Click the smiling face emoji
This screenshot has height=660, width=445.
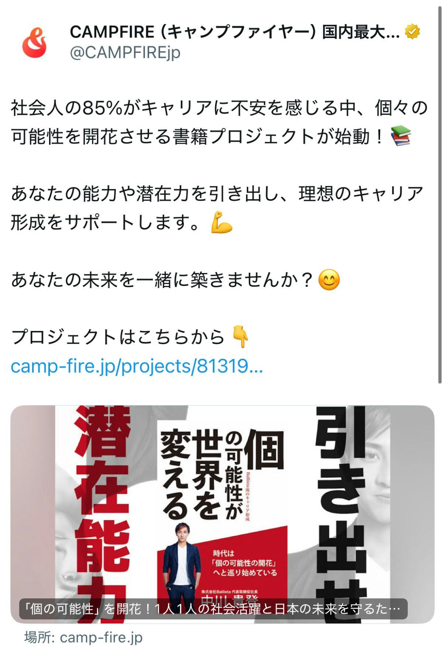click(x=329, y=279)
